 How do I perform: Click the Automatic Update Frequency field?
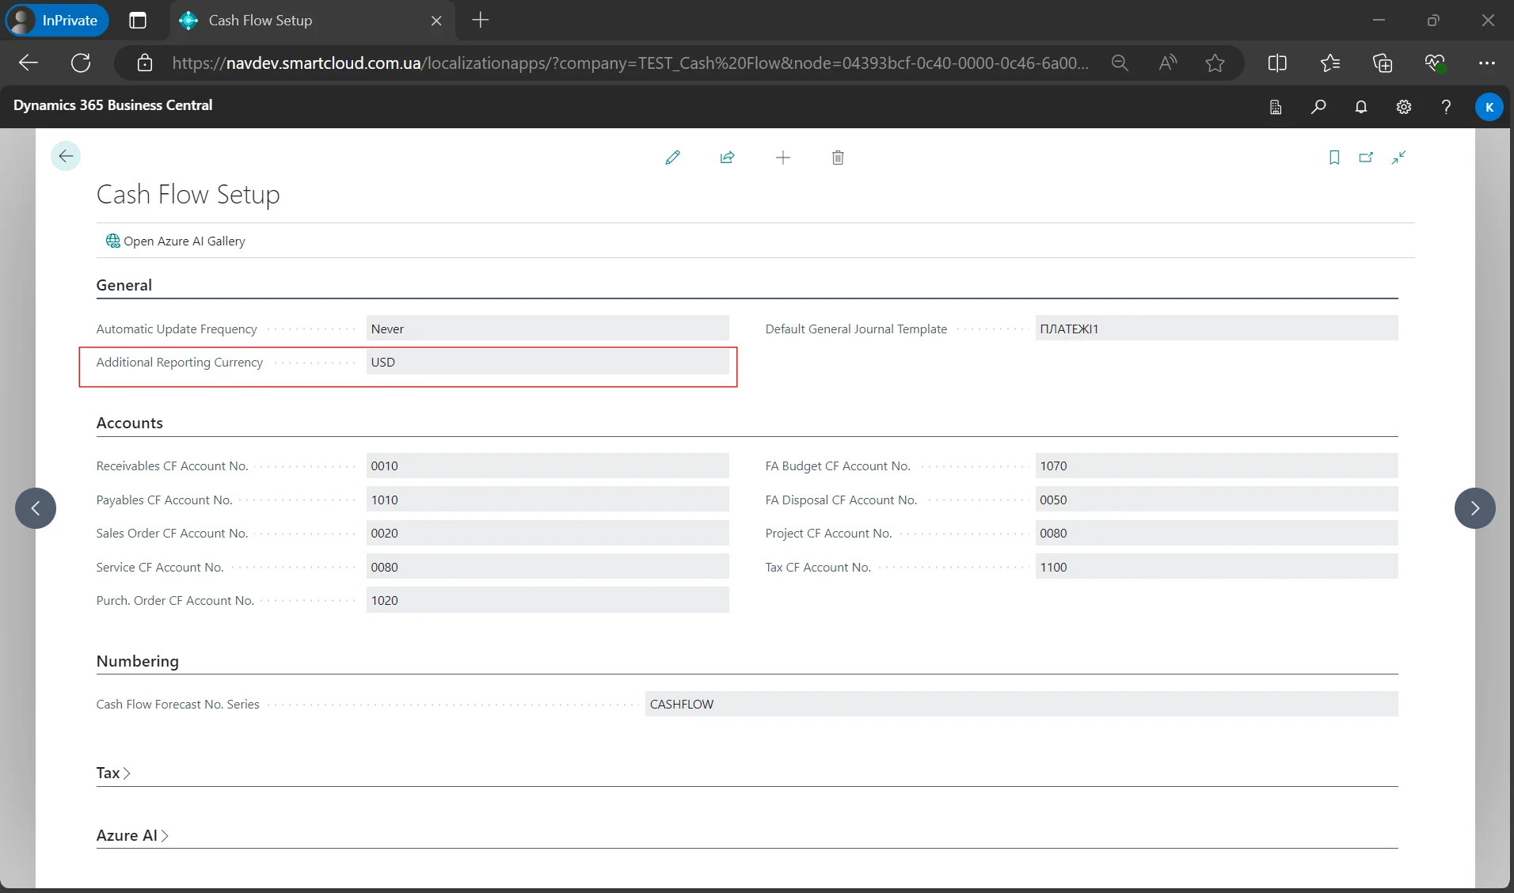(546, 329)
